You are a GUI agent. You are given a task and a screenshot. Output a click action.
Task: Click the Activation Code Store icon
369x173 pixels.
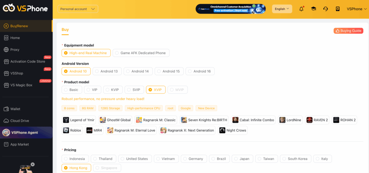6,61
